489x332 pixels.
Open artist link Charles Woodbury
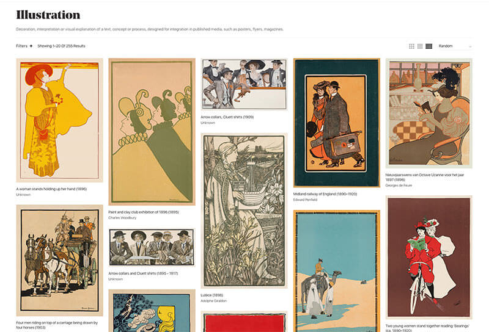pos(122,218)
